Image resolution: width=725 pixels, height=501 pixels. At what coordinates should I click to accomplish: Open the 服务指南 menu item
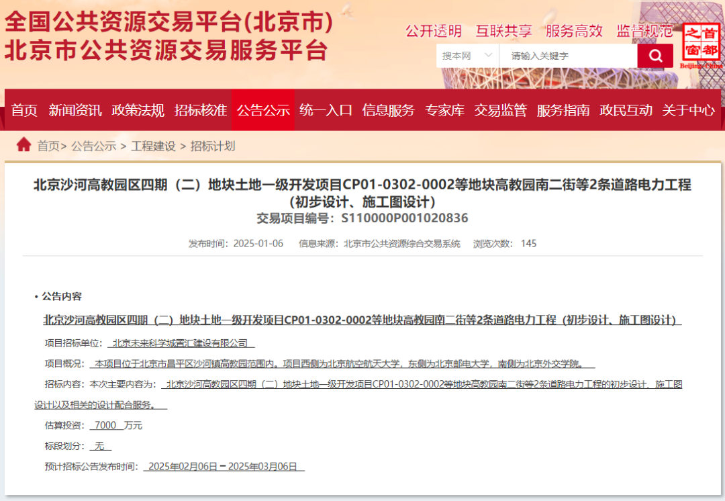[x=563, y=110]
